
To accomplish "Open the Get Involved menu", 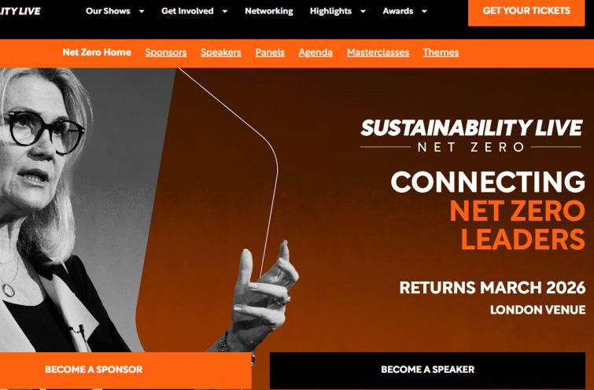I will (x=187, y=11).
